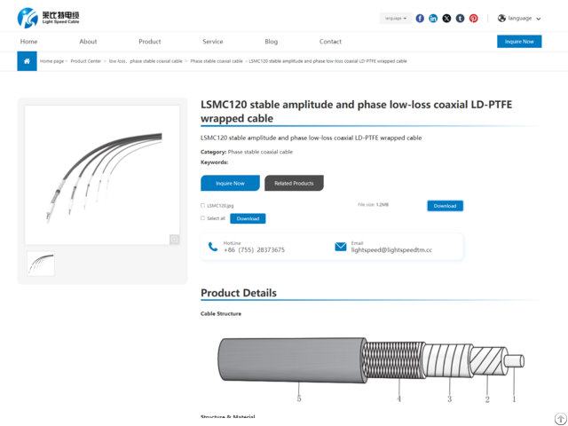Go to Home page breadcrumb link
Viewport: 568px width, 426px height.
pos(51,61)
